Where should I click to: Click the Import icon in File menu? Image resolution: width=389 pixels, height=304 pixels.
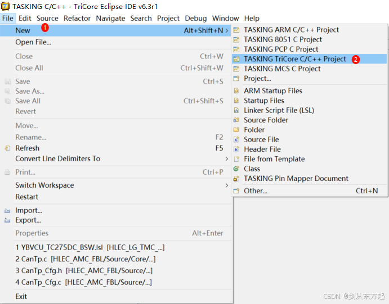[x=7, y=211]
